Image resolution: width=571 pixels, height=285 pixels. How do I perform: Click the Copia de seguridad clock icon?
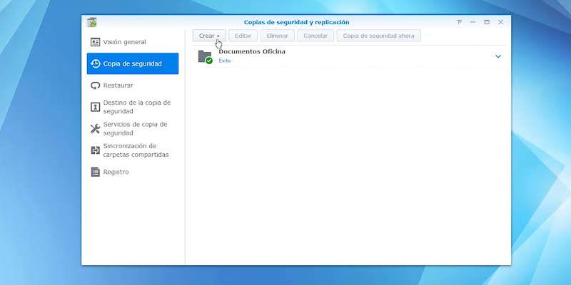click(95, 63)
